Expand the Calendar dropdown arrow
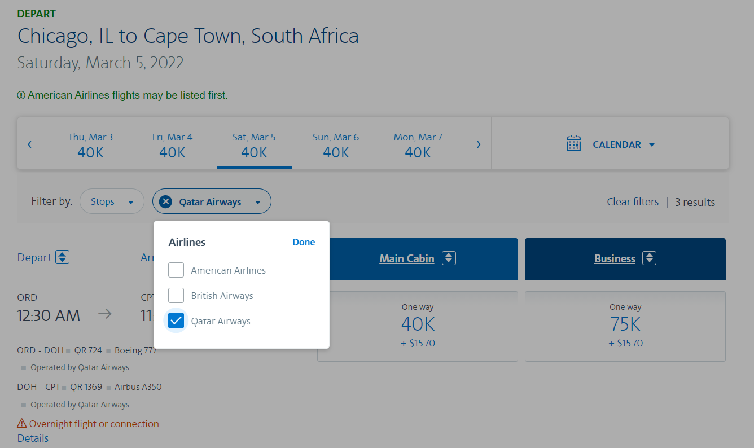This screenshot has width=754, height=448. pos(652,145)
